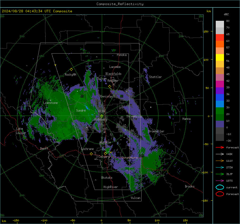Viewport: 240px width, 224px height.
Task: Click the HighRiver town label
Action: (x=111, y=187)
